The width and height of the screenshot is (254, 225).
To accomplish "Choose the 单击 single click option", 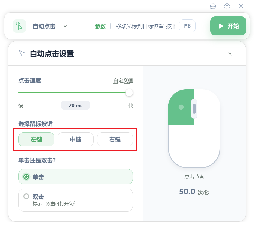I will (x=76, y=176).
